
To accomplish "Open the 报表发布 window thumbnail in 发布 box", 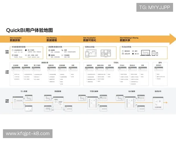I will click(x=159, y=69).
